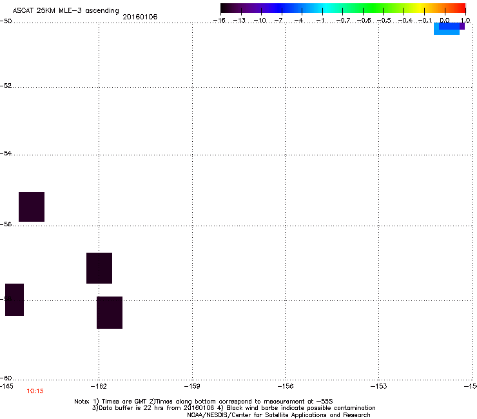Click the small purple data block near 1.0
This screenshot has height=419, width=477.
462,26
